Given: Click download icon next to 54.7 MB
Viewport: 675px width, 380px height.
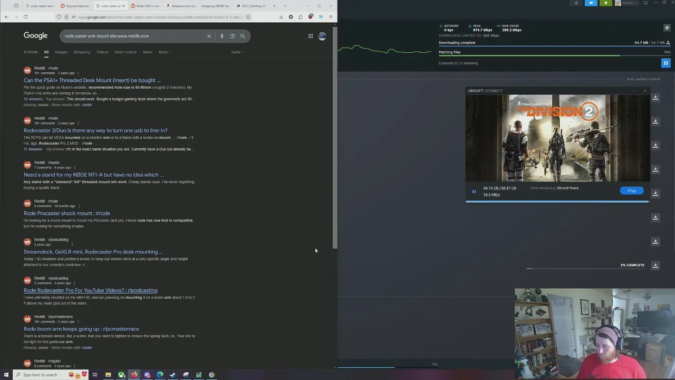Looking at the screenshot, I should click(669, 43).
